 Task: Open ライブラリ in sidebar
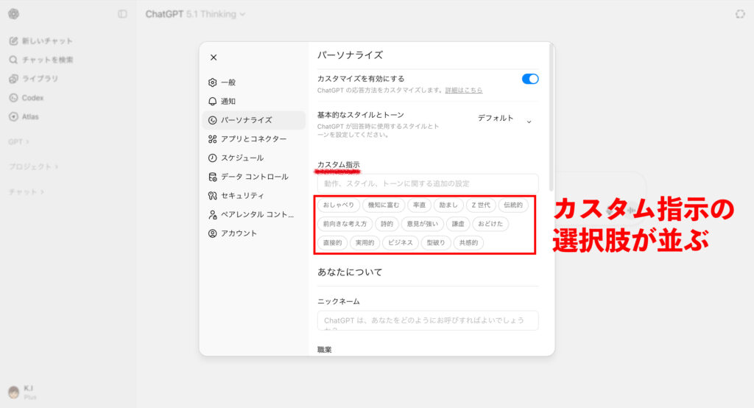tap(34, 78)
